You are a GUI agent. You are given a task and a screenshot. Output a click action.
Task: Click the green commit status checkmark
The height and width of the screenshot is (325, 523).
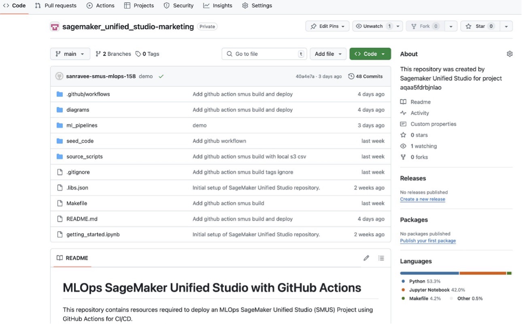(x=161, y=76)
